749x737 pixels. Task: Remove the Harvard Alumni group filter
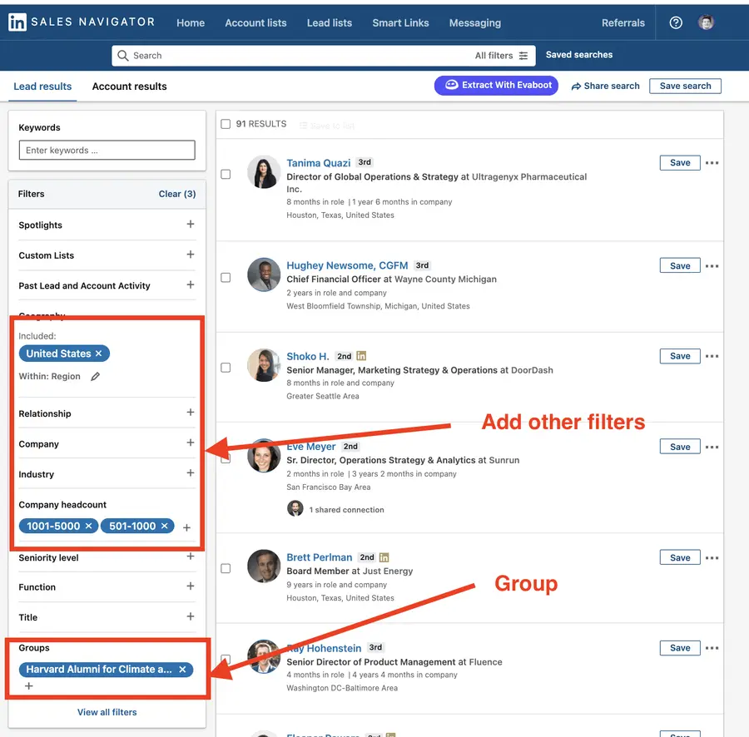pyautogui.click(x=182, y=670)
